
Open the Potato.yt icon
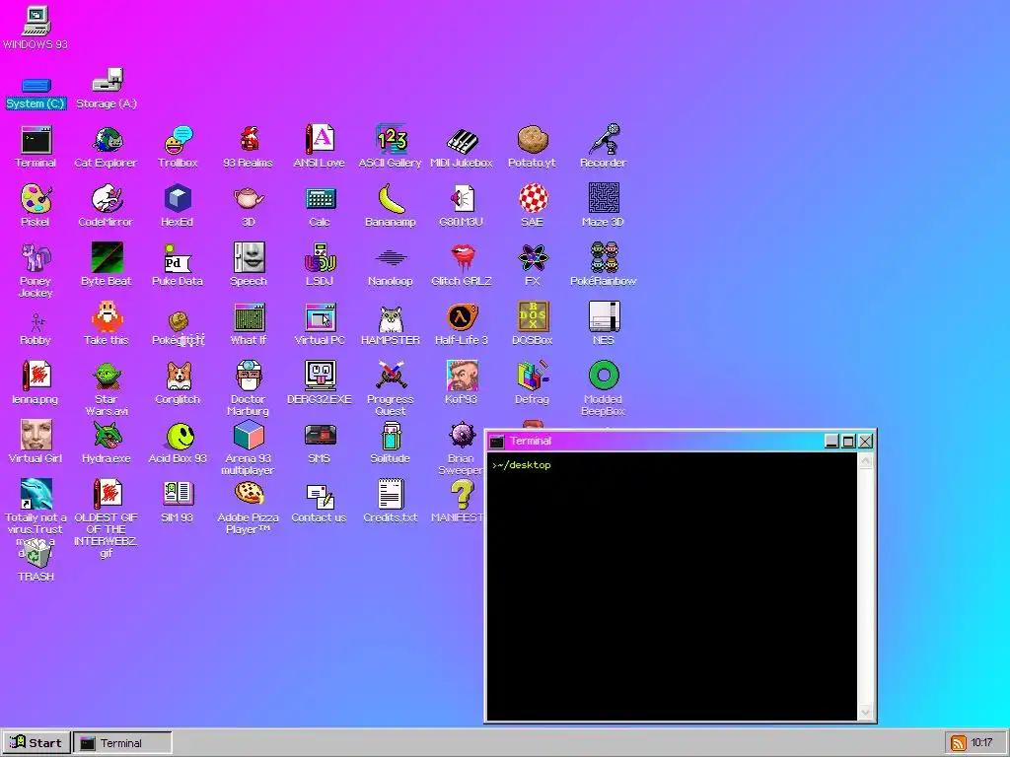coord(533,140)
